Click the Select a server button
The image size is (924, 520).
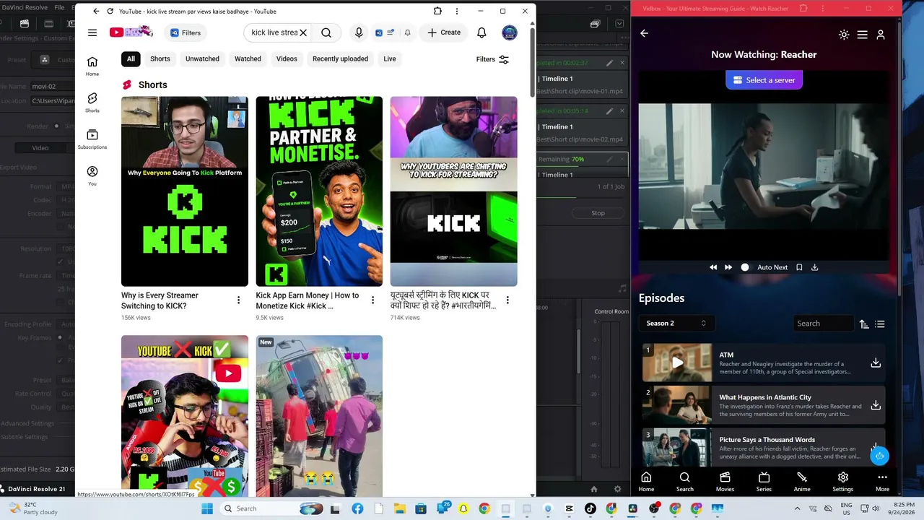(x=764, y=80)
